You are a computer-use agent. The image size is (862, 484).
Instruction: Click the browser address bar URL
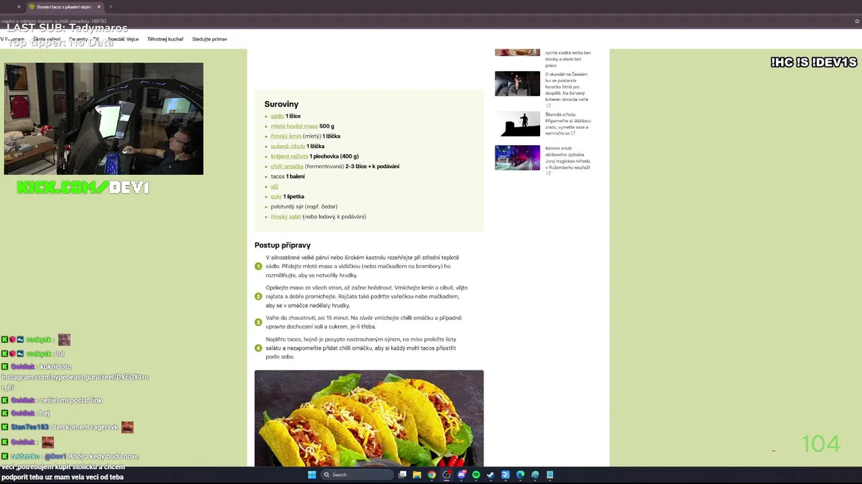pos(54,21)
